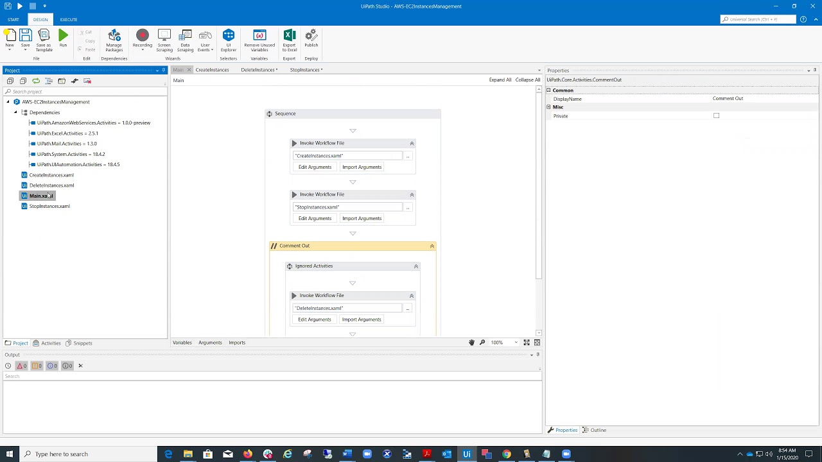The height and width of the screenshot is (462, 822).
Task: Click Import Arguments for StopInstances.xaml
Action: [x=362, y=219]
